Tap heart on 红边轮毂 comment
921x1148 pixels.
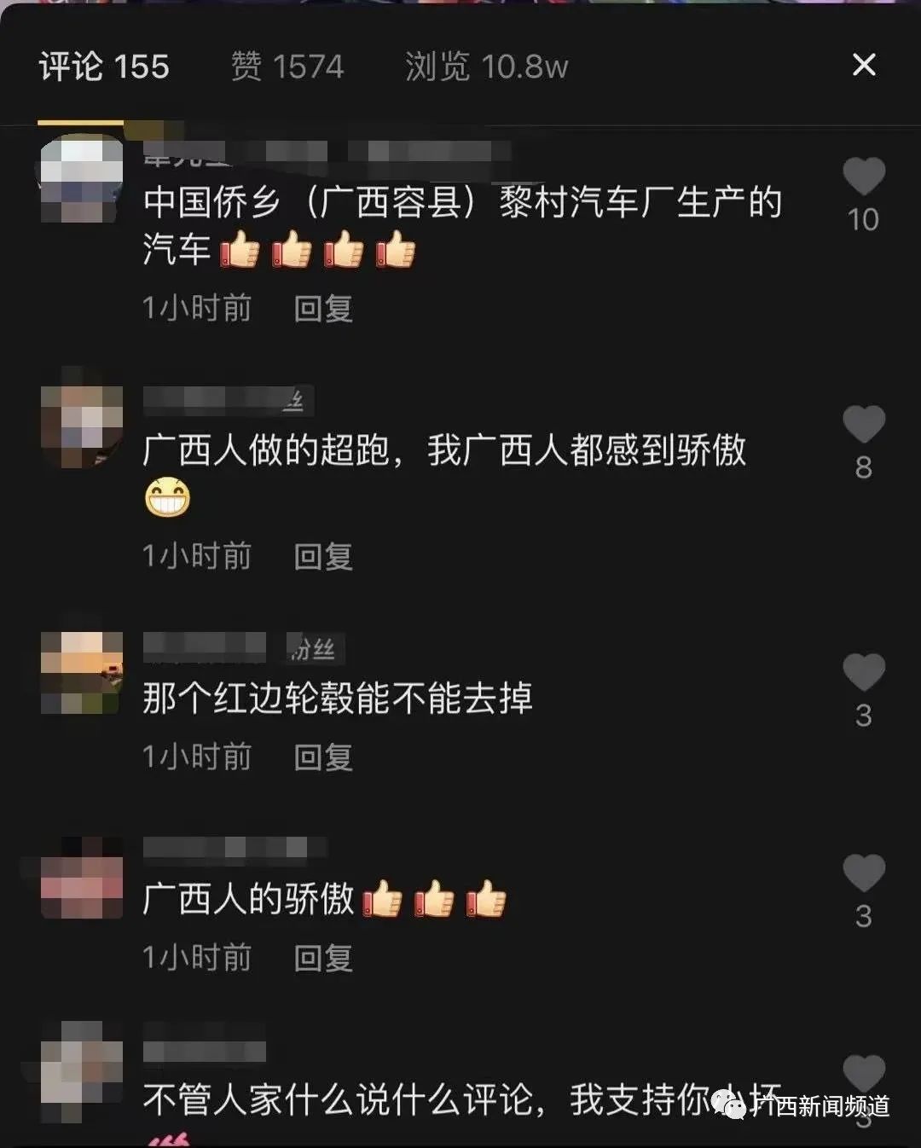click(864, 672)
